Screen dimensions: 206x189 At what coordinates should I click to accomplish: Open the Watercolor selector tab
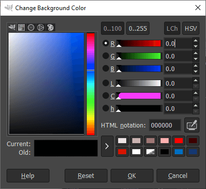pyautogui.click(x=31, y=27)
